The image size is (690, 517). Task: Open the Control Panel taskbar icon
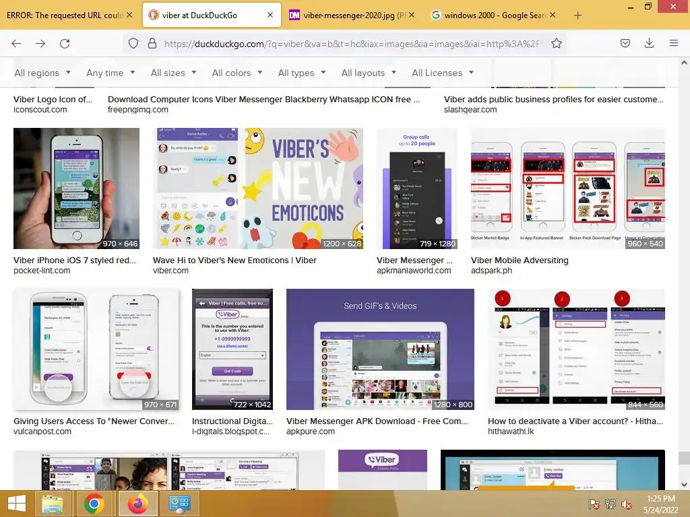tap(179, 504)
